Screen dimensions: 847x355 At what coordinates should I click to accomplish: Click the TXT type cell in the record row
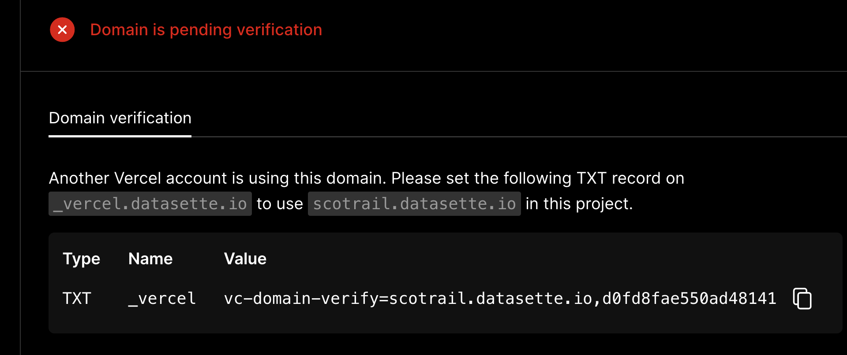77,298
